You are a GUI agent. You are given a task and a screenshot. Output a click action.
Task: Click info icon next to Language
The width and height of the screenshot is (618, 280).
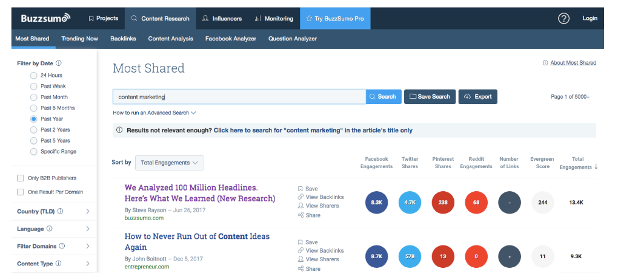(x=50, y=229)
